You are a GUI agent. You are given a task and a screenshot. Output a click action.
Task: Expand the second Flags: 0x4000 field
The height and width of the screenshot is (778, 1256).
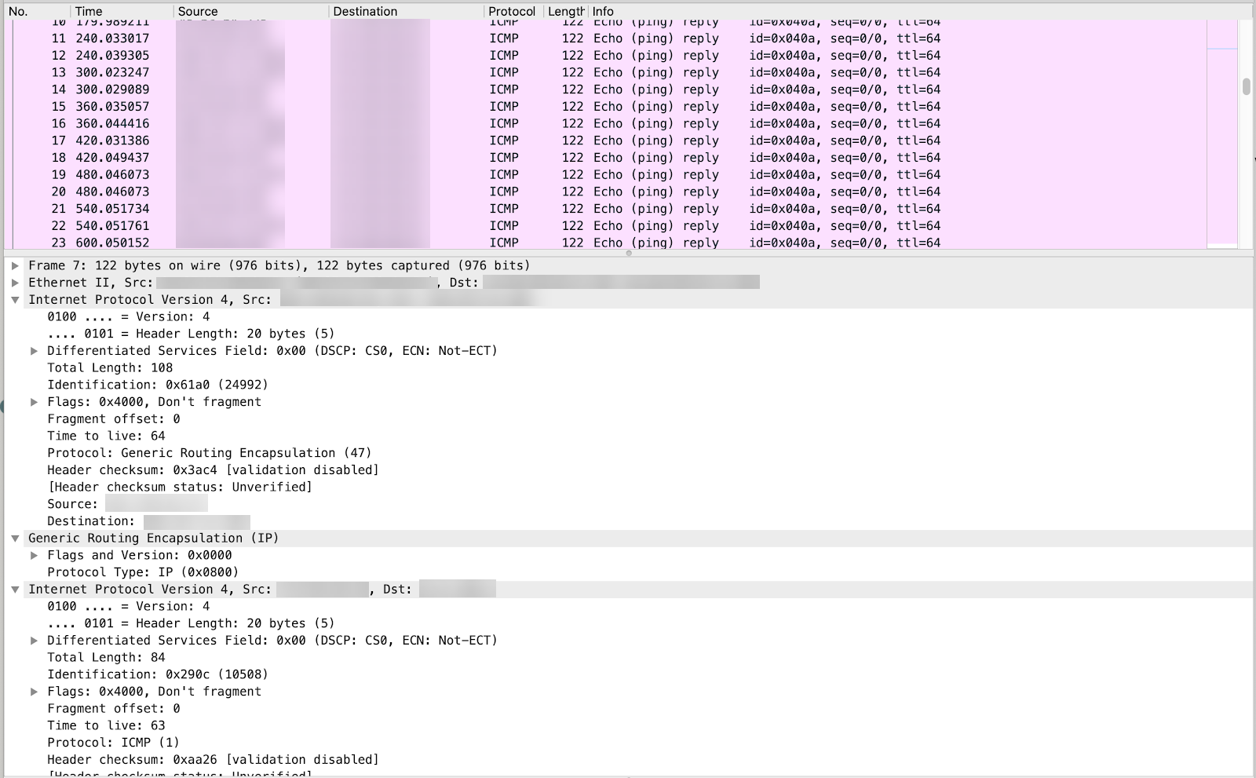point(34,691)
